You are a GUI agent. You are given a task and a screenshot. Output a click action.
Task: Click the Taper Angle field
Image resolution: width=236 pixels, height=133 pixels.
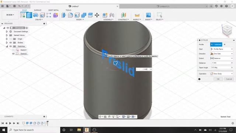point(222,68)
